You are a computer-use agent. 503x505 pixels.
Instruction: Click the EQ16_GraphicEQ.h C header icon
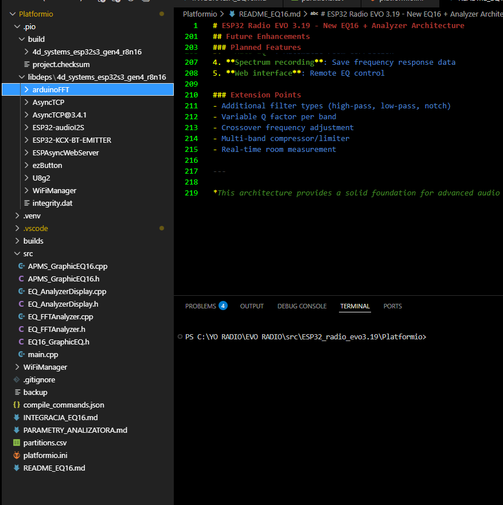pos(21,342)
